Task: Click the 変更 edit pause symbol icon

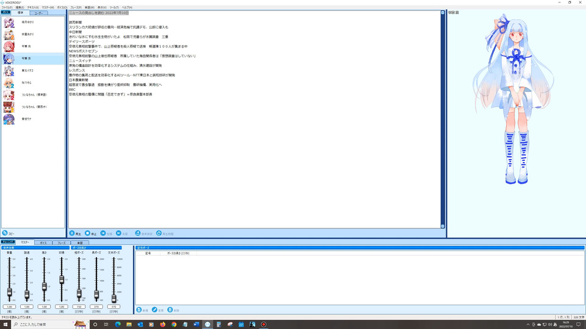Action: (154, 310)
